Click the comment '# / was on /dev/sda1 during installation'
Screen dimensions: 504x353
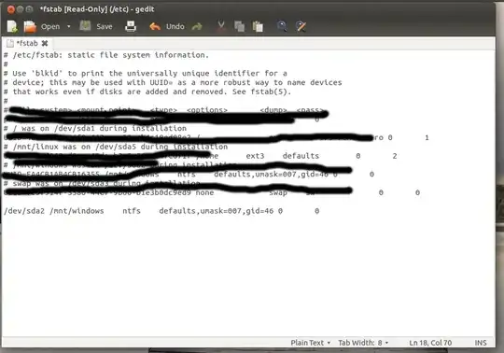[95, 128]
